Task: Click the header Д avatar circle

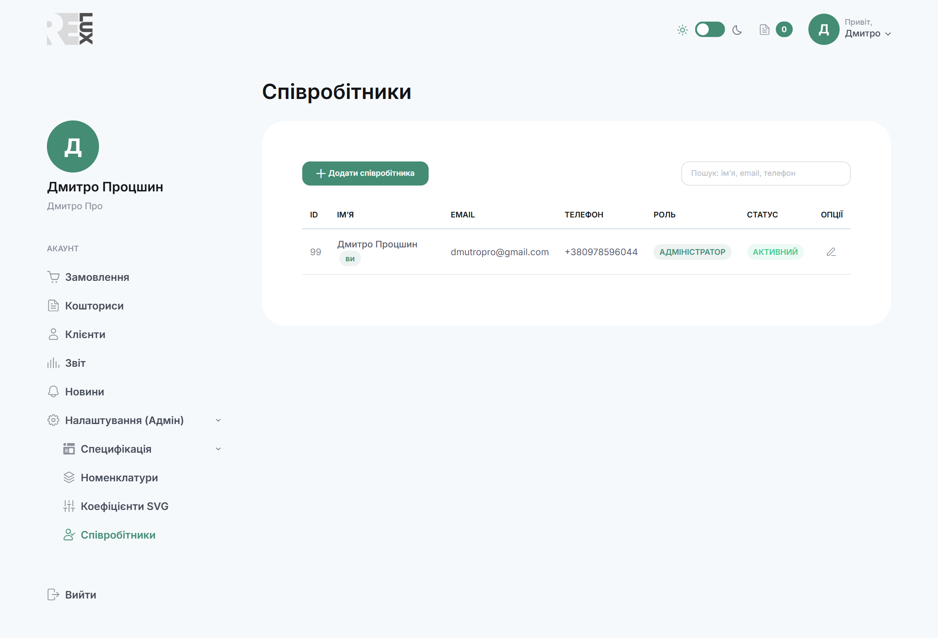Action: coord(824,30)
